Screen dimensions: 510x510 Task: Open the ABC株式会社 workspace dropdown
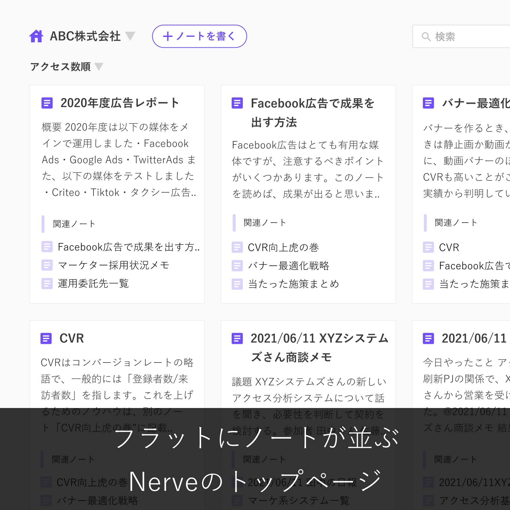tap(131, 36)
